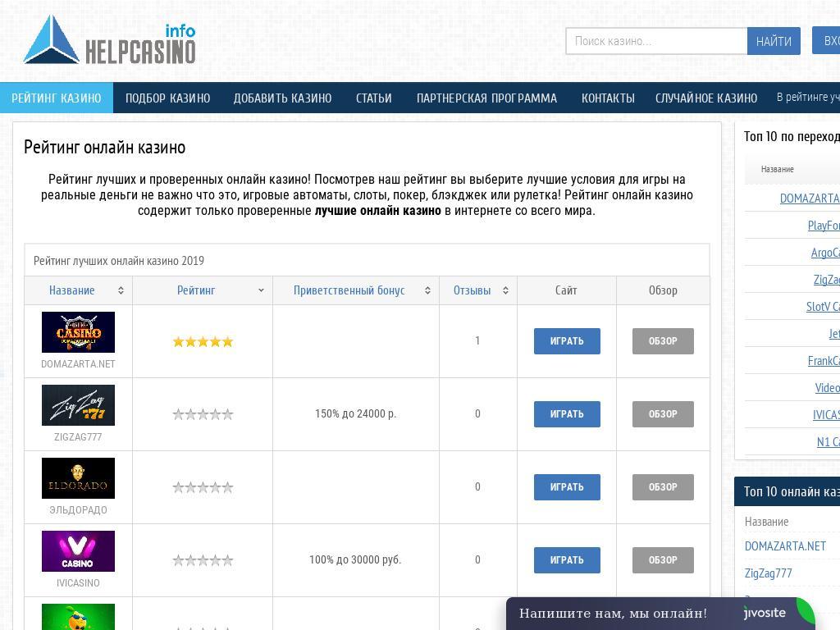Open the IVICASINO logo thumbnail
This screenshot has height=630, width=840.
(78, 550)
